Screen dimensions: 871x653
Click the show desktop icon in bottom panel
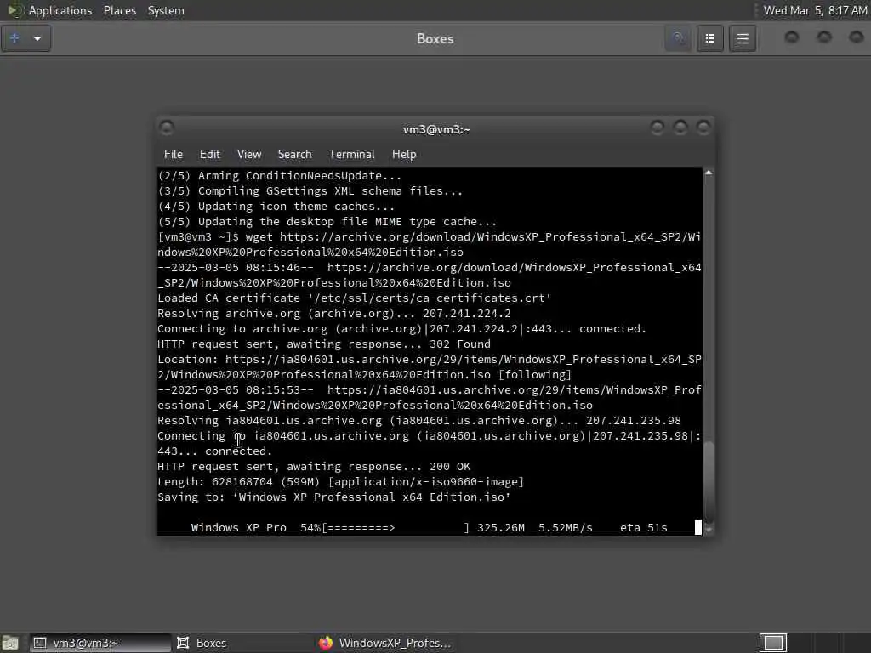pyautogui.click(x=10, y=643)
